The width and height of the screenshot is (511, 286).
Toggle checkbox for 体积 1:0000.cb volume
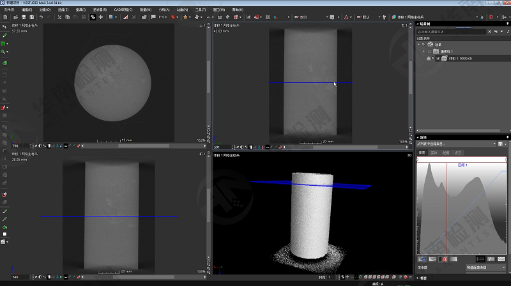[x=438, y=58]
